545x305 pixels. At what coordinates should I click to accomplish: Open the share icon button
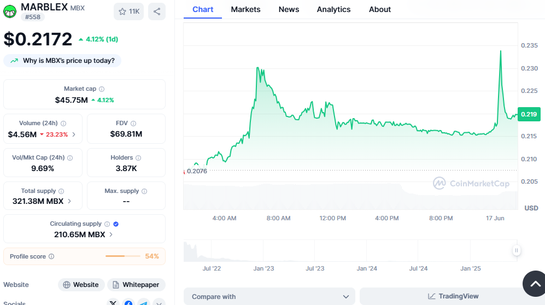[157, 11]
